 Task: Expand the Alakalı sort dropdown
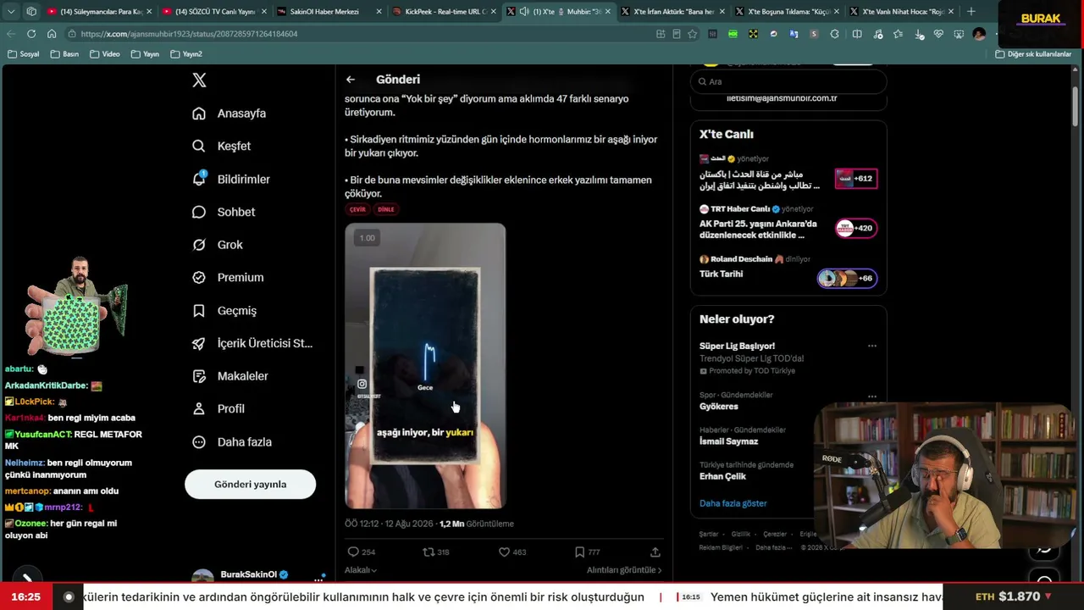[361, 570]
